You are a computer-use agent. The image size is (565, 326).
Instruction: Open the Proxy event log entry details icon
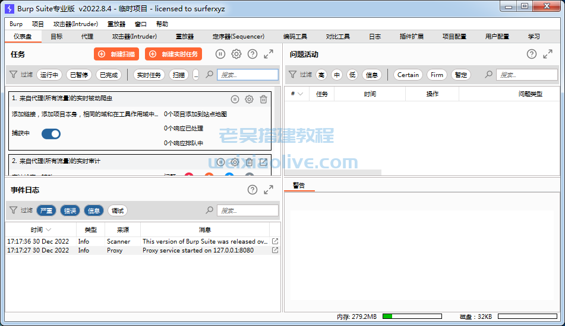click(275, 250)
